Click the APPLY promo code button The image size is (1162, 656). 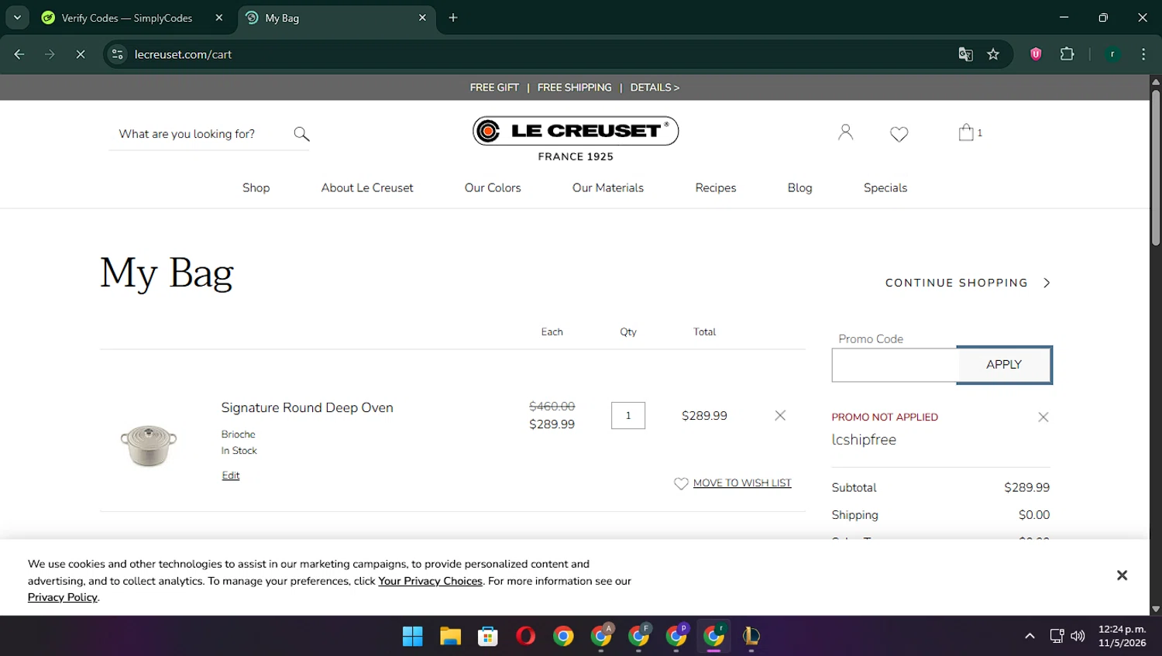(1004, 365)
